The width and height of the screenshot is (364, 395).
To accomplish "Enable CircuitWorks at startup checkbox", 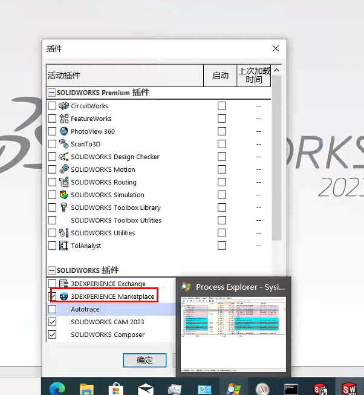I will pyautogui.click(x=222, y=106).
